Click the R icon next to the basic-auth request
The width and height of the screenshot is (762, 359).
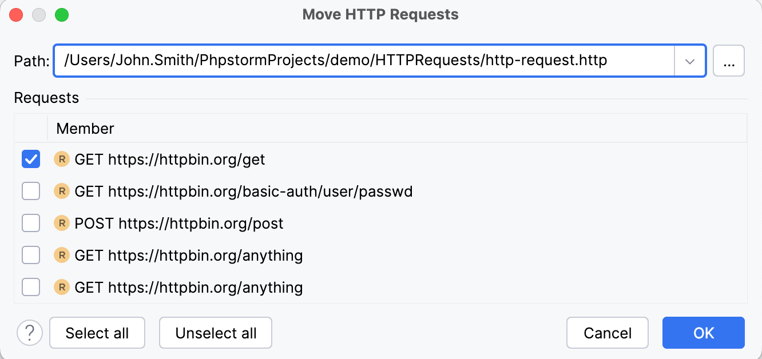(x=61, y=192)
